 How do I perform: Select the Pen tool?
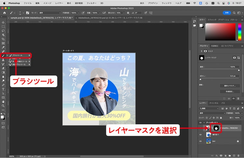pos(3,85)
